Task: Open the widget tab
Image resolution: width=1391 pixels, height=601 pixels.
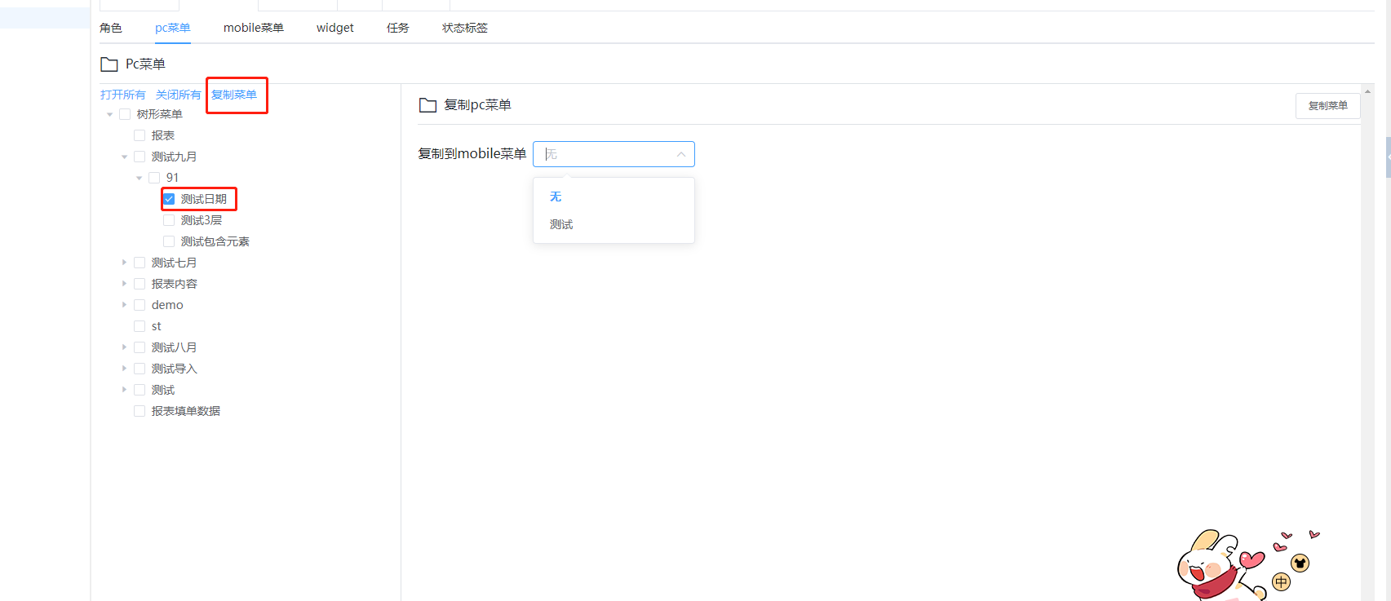Action: pos(335,28)
